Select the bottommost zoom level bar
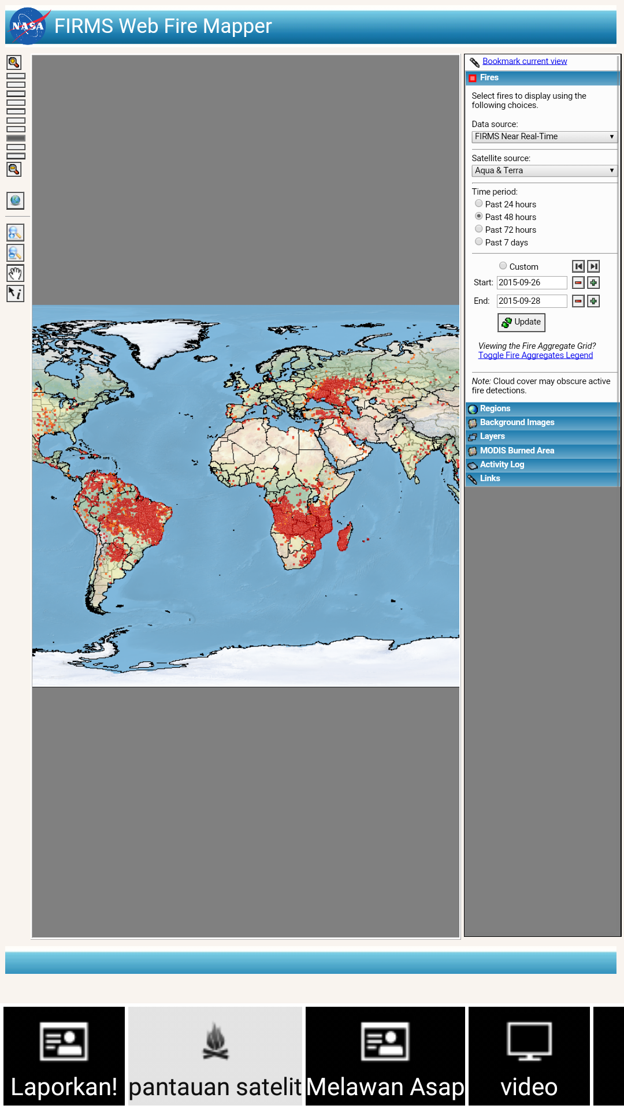Screen dimensions: 624x1109 (x=16, y=156)
